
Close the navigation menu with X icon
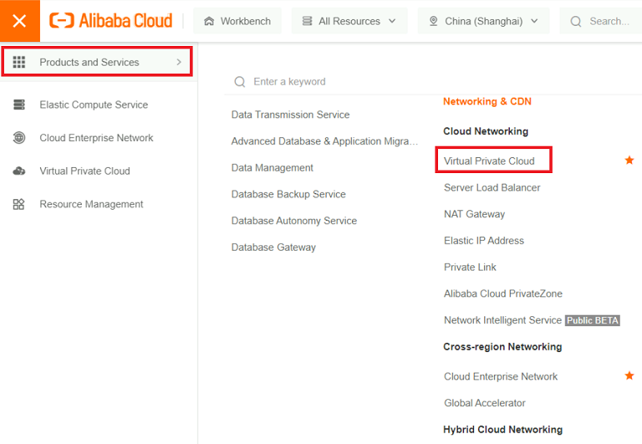(x=19, y=21)
